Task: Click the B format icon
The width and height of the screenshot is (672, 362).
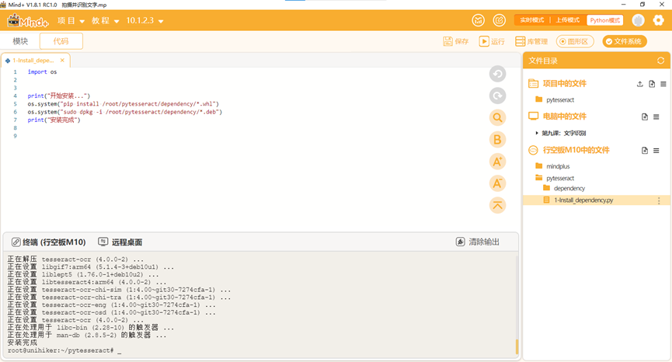Action: tap(497, 139)
